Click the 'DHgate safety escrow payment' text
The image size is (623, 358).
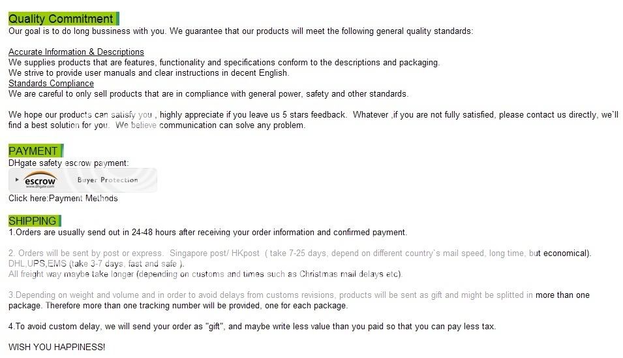pyautogui.click(x=68, y=163)
